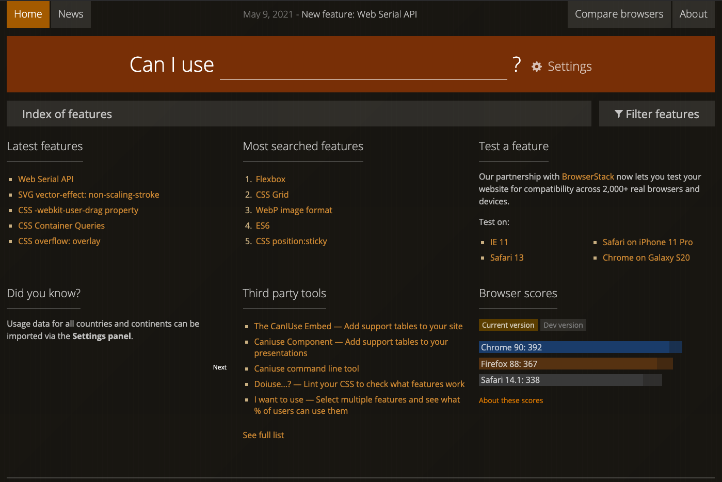Open 'I want to use' tool link

357,405
